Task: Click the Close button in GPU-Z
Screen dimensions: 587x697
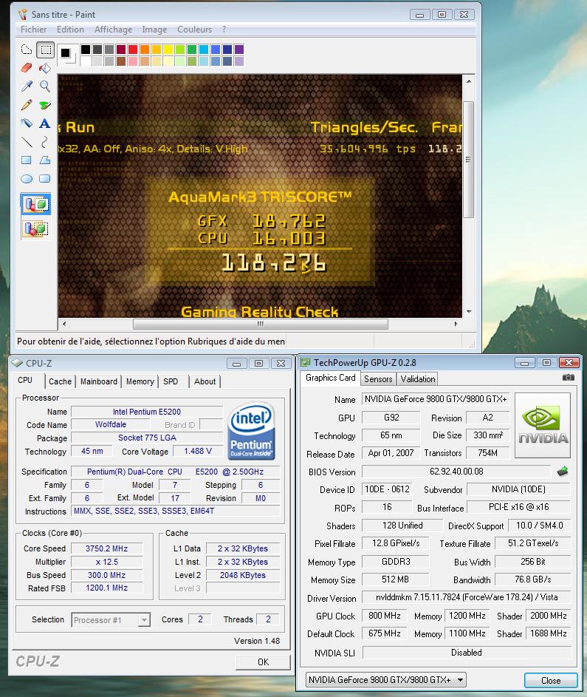Action: (x=551, y=681)
